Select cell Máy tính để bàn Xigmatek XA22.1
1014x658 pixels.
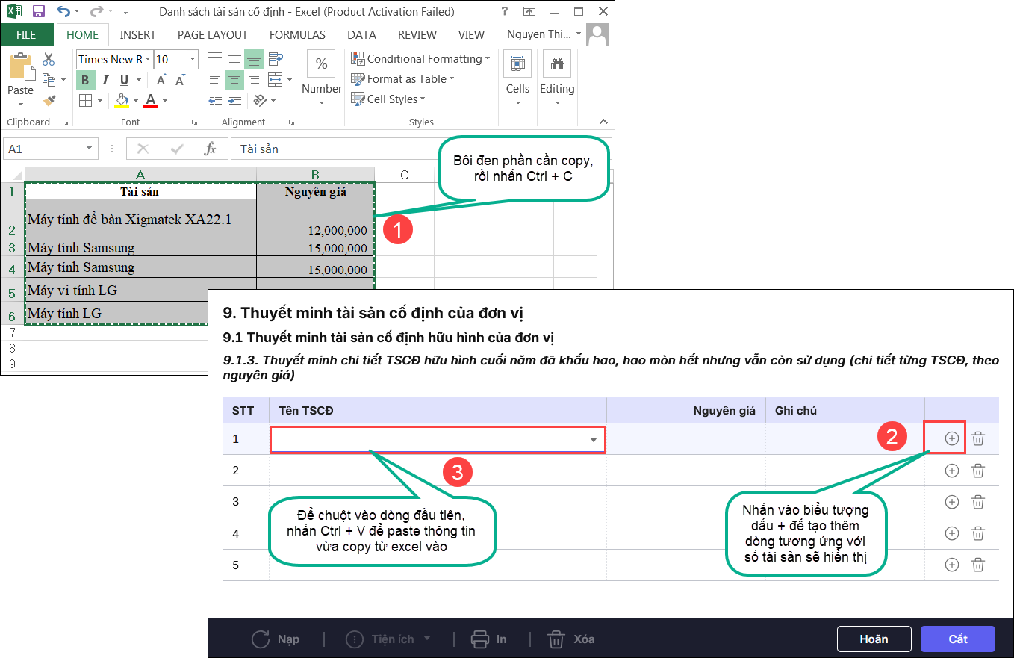click(141, 219)
